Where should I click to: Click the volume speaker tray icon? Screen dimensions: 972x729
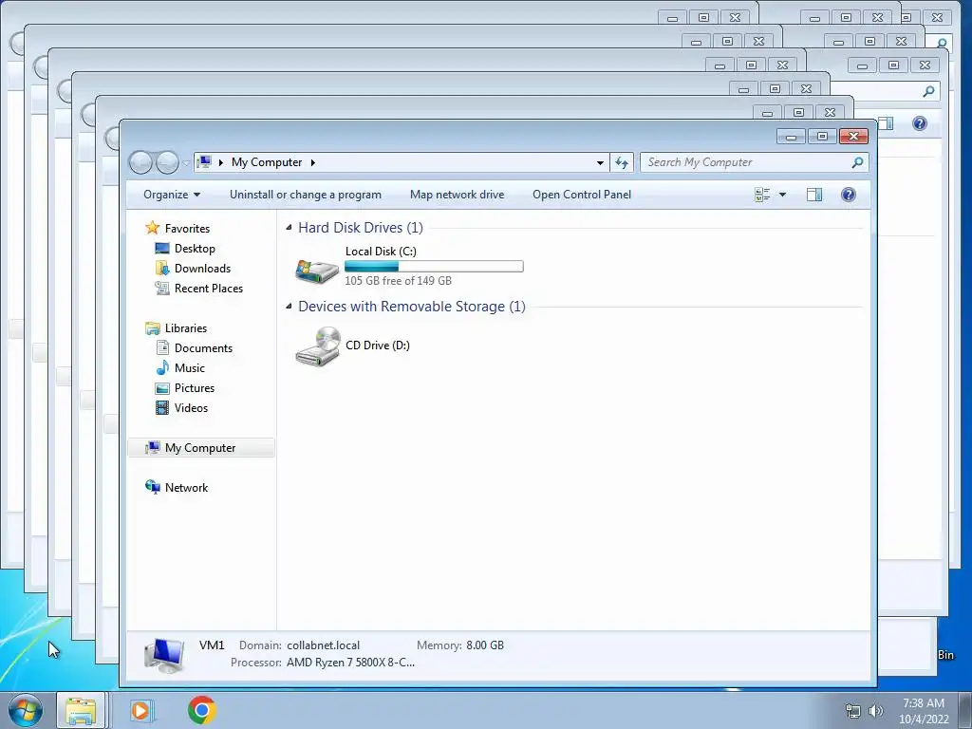[x=875, y=711]
